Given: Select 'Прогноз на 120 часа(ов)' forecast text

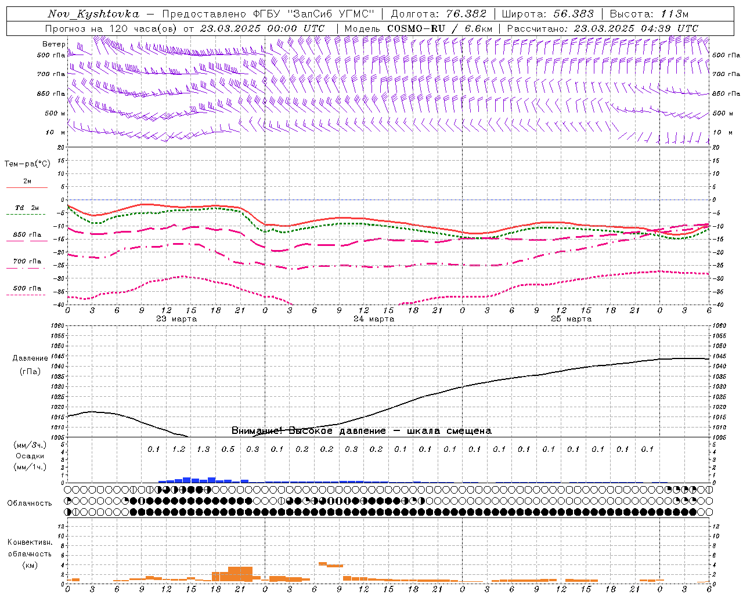Looking at the screenshot, I should coord(111,28).
